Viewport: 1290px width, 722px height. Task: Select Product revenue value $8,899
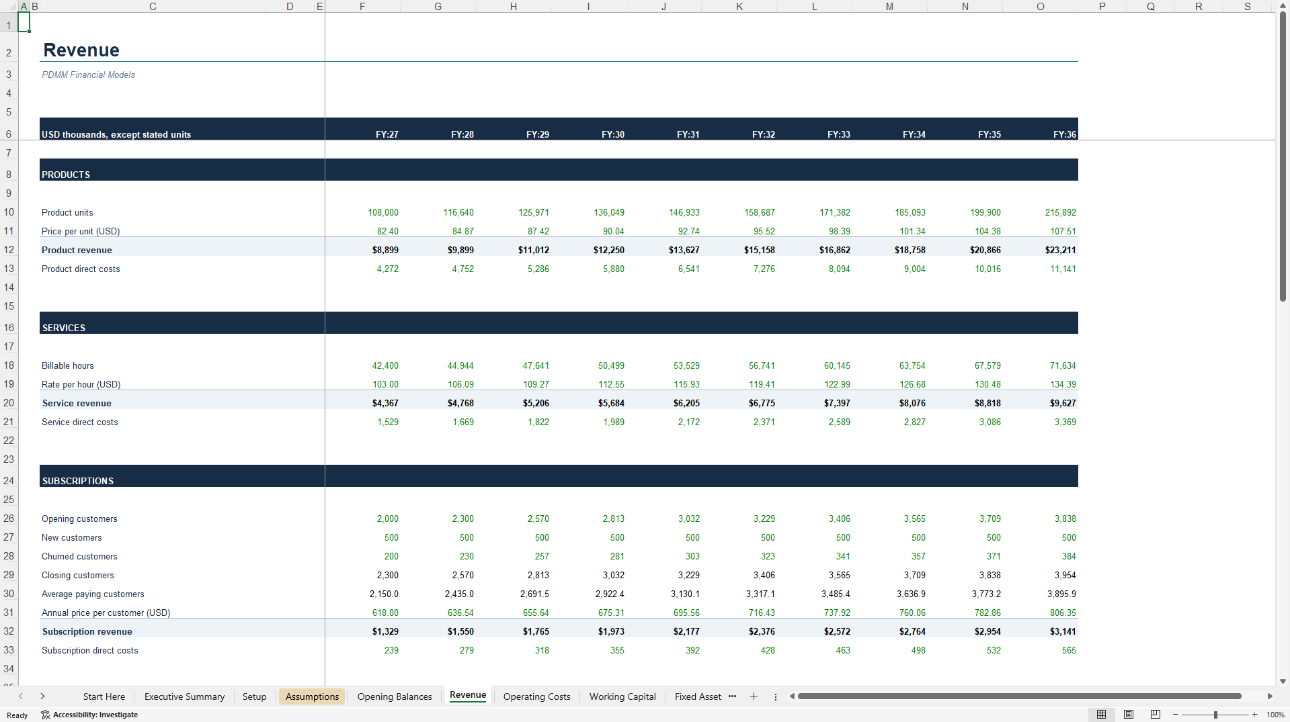point(385,250)
